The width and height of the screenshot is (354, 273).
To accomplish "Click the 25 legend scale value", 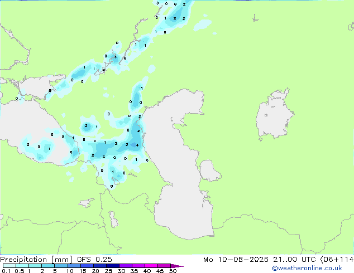I will point(108,271).
